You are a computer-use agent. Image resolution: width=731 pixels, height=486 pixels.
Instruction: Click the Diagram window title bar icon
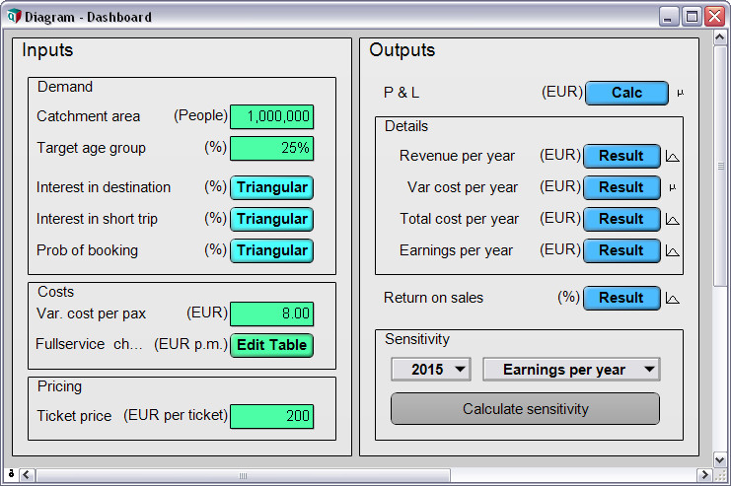point(13,16)
